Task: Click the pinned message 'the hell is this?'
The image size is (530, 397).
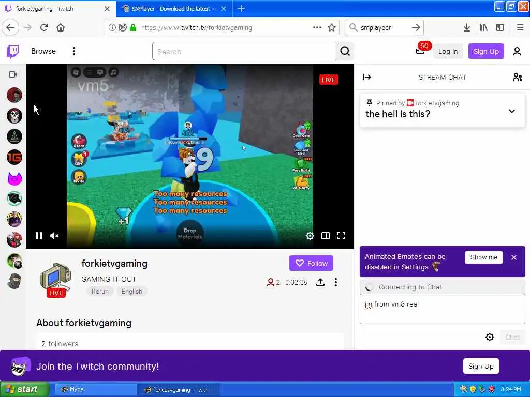Action: [x=398, y=114]
